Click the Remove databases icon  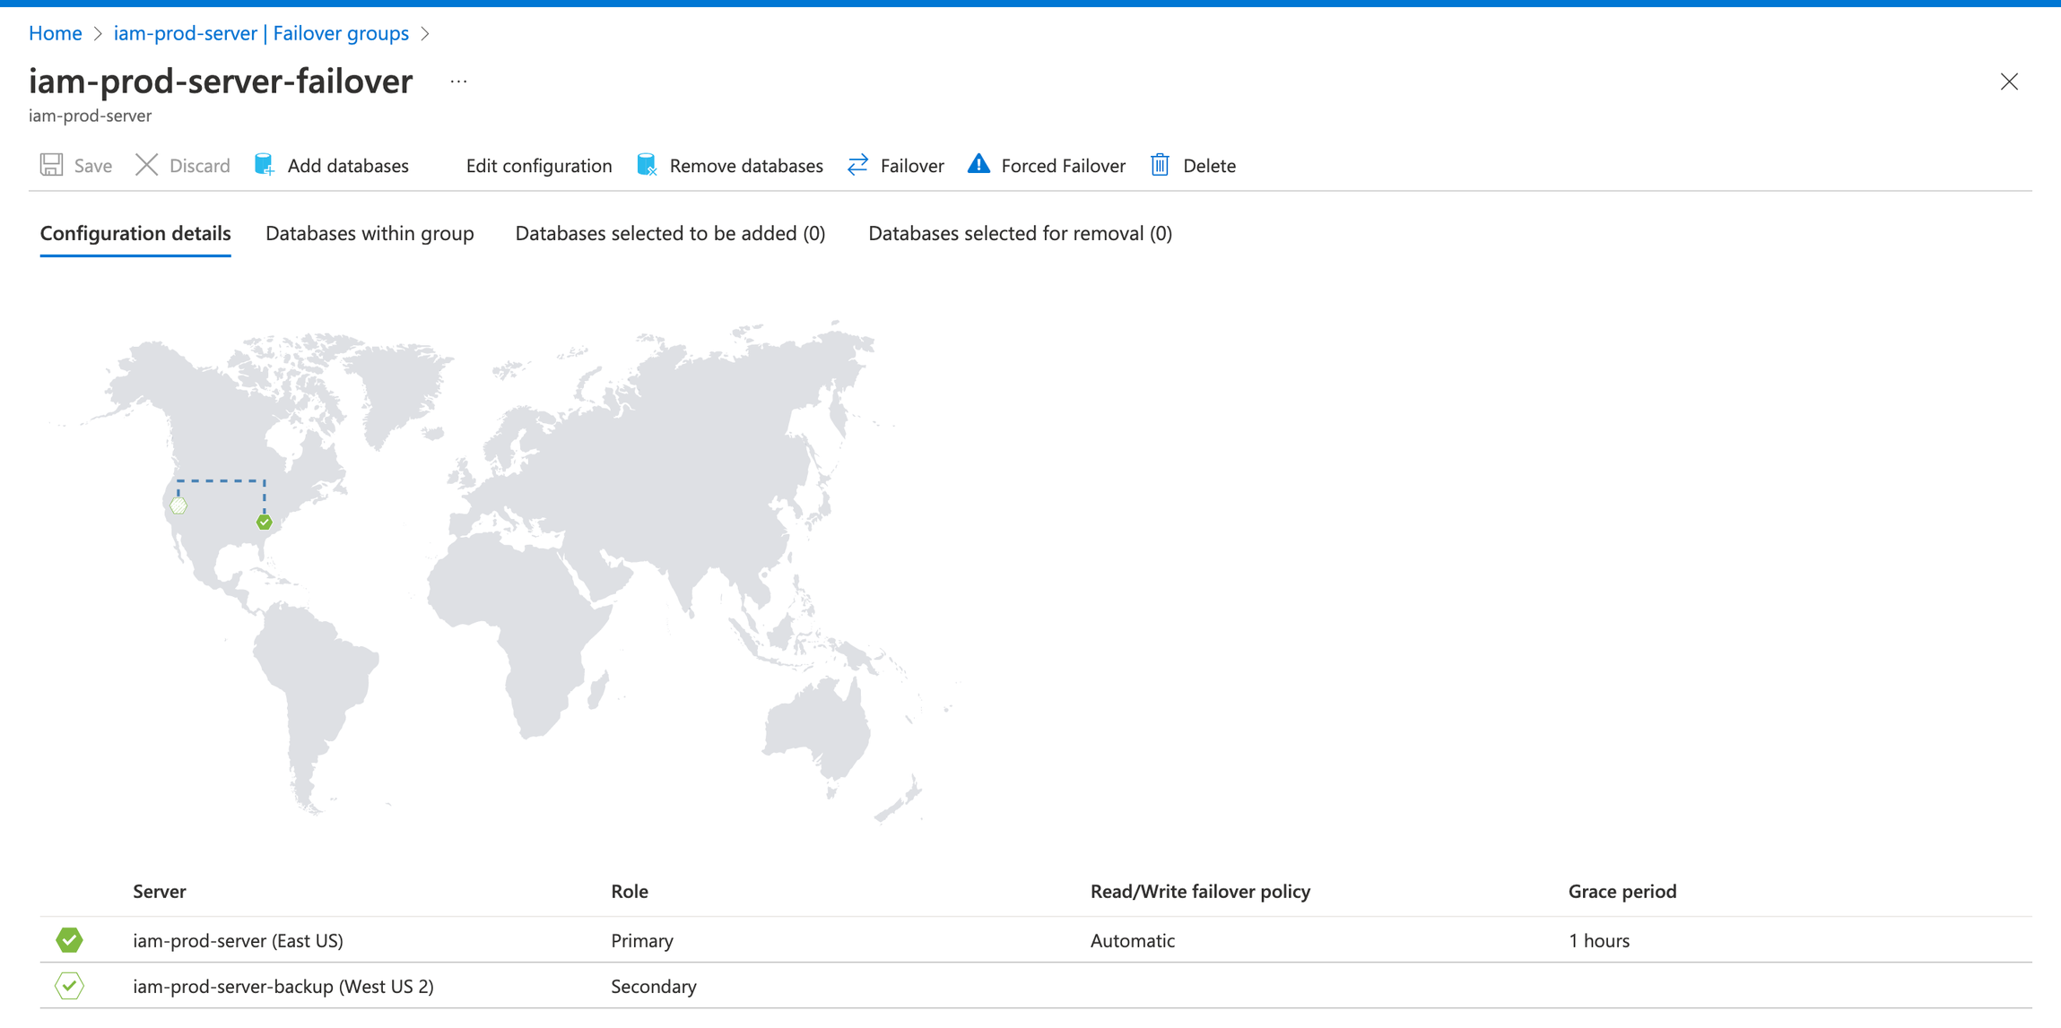coord(647,165)
